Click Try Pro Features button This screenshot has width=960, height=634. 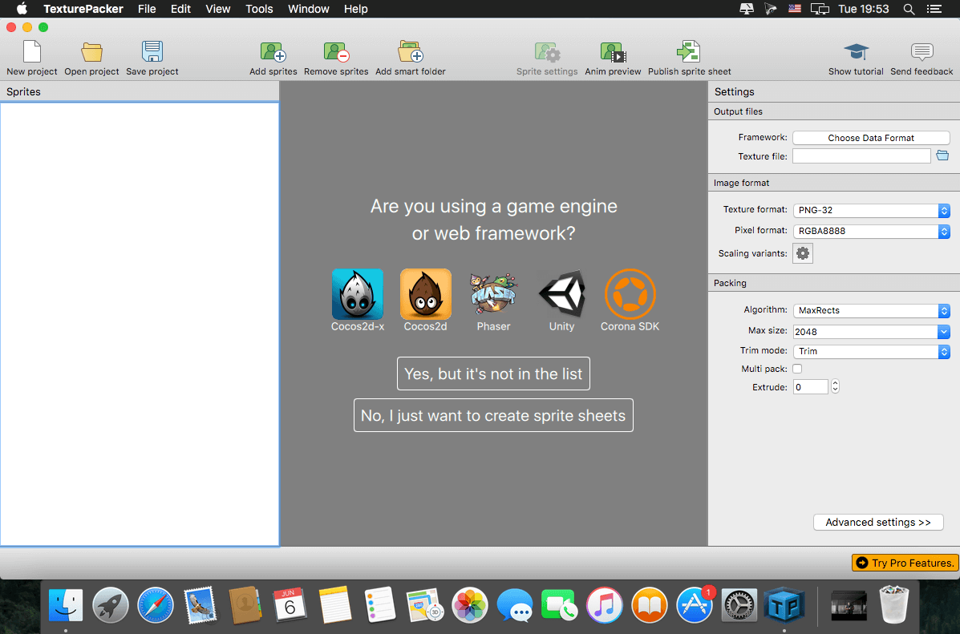pos(905,563)
